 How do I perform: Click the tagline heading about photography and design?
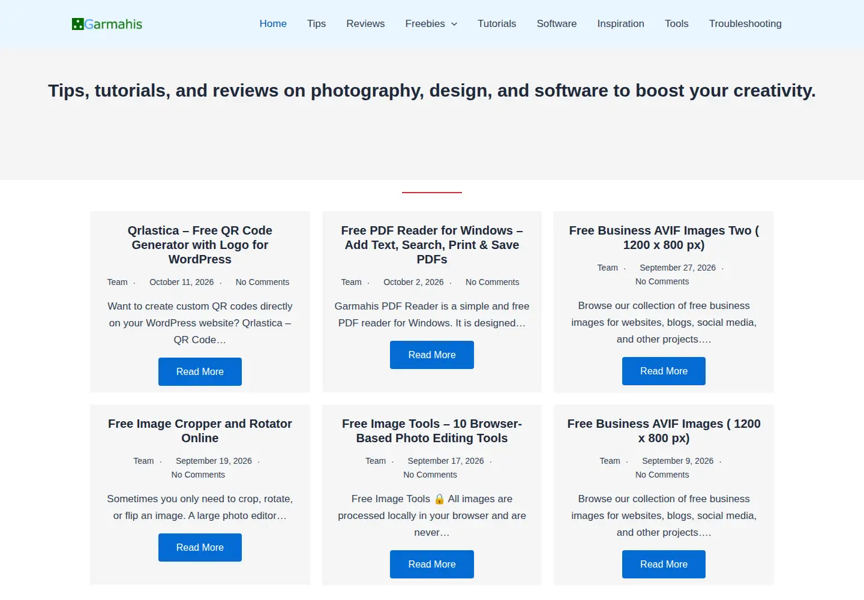pyautogui.click(x=432, y=91)
